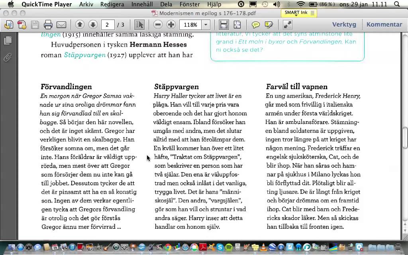Open the Hjälp menu
The image size is (408, 255).
coord(214,4)
